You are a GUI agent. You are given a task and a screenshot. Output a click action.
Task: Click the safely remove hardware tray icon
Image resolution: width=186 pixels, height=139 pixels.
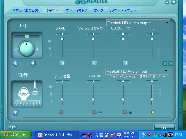[160, 135]
